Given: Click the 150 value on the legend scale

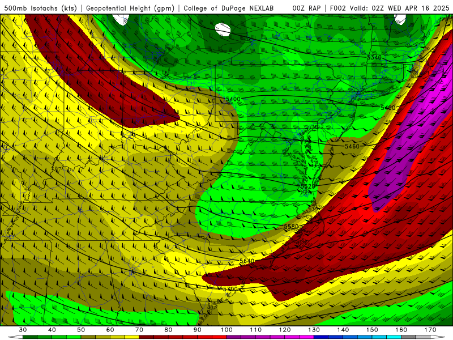Looking at the screenshot, I should 372,330.
